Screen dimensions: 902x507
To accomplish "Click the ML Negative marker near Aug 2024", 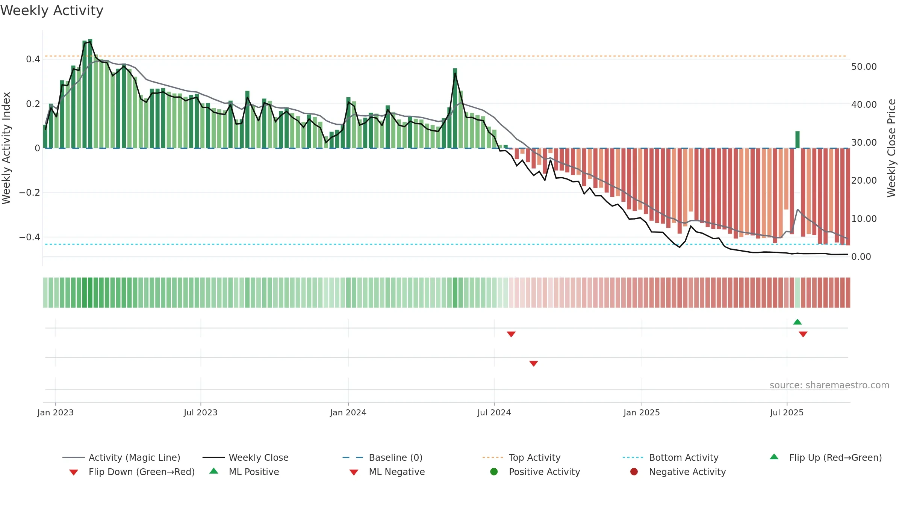I will (x=534, y=364).
